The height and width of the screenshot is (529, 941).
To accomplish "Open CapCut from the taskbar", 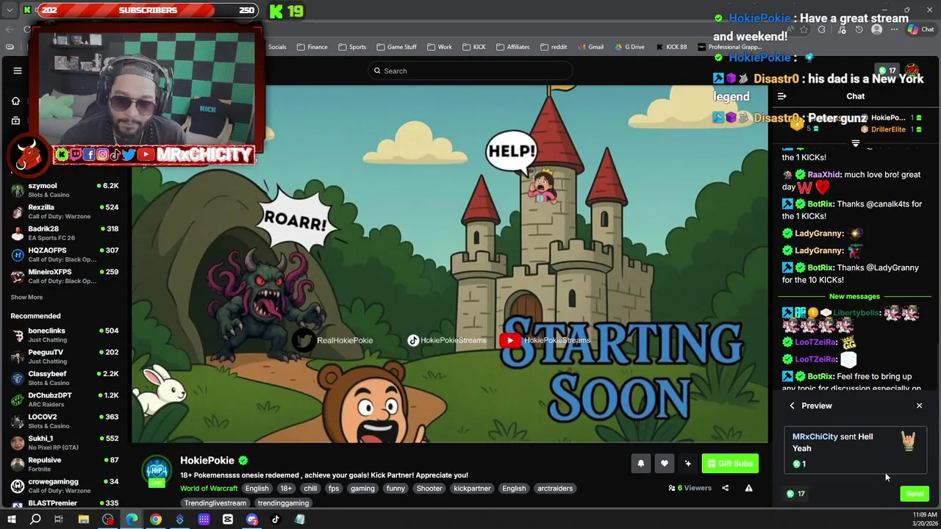I will point(228,519).
